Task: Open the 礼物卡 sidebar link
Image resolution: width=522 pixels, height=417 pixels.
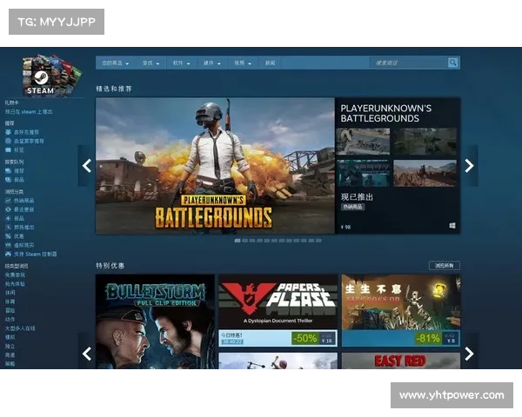Action: pyautogui.click(x=11, y=103)
